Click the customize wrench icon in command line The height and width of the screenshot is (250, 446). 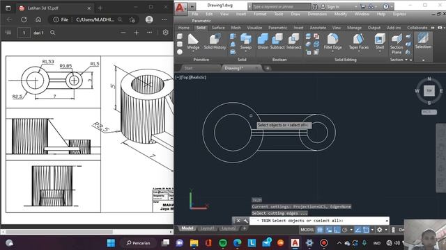245,221
